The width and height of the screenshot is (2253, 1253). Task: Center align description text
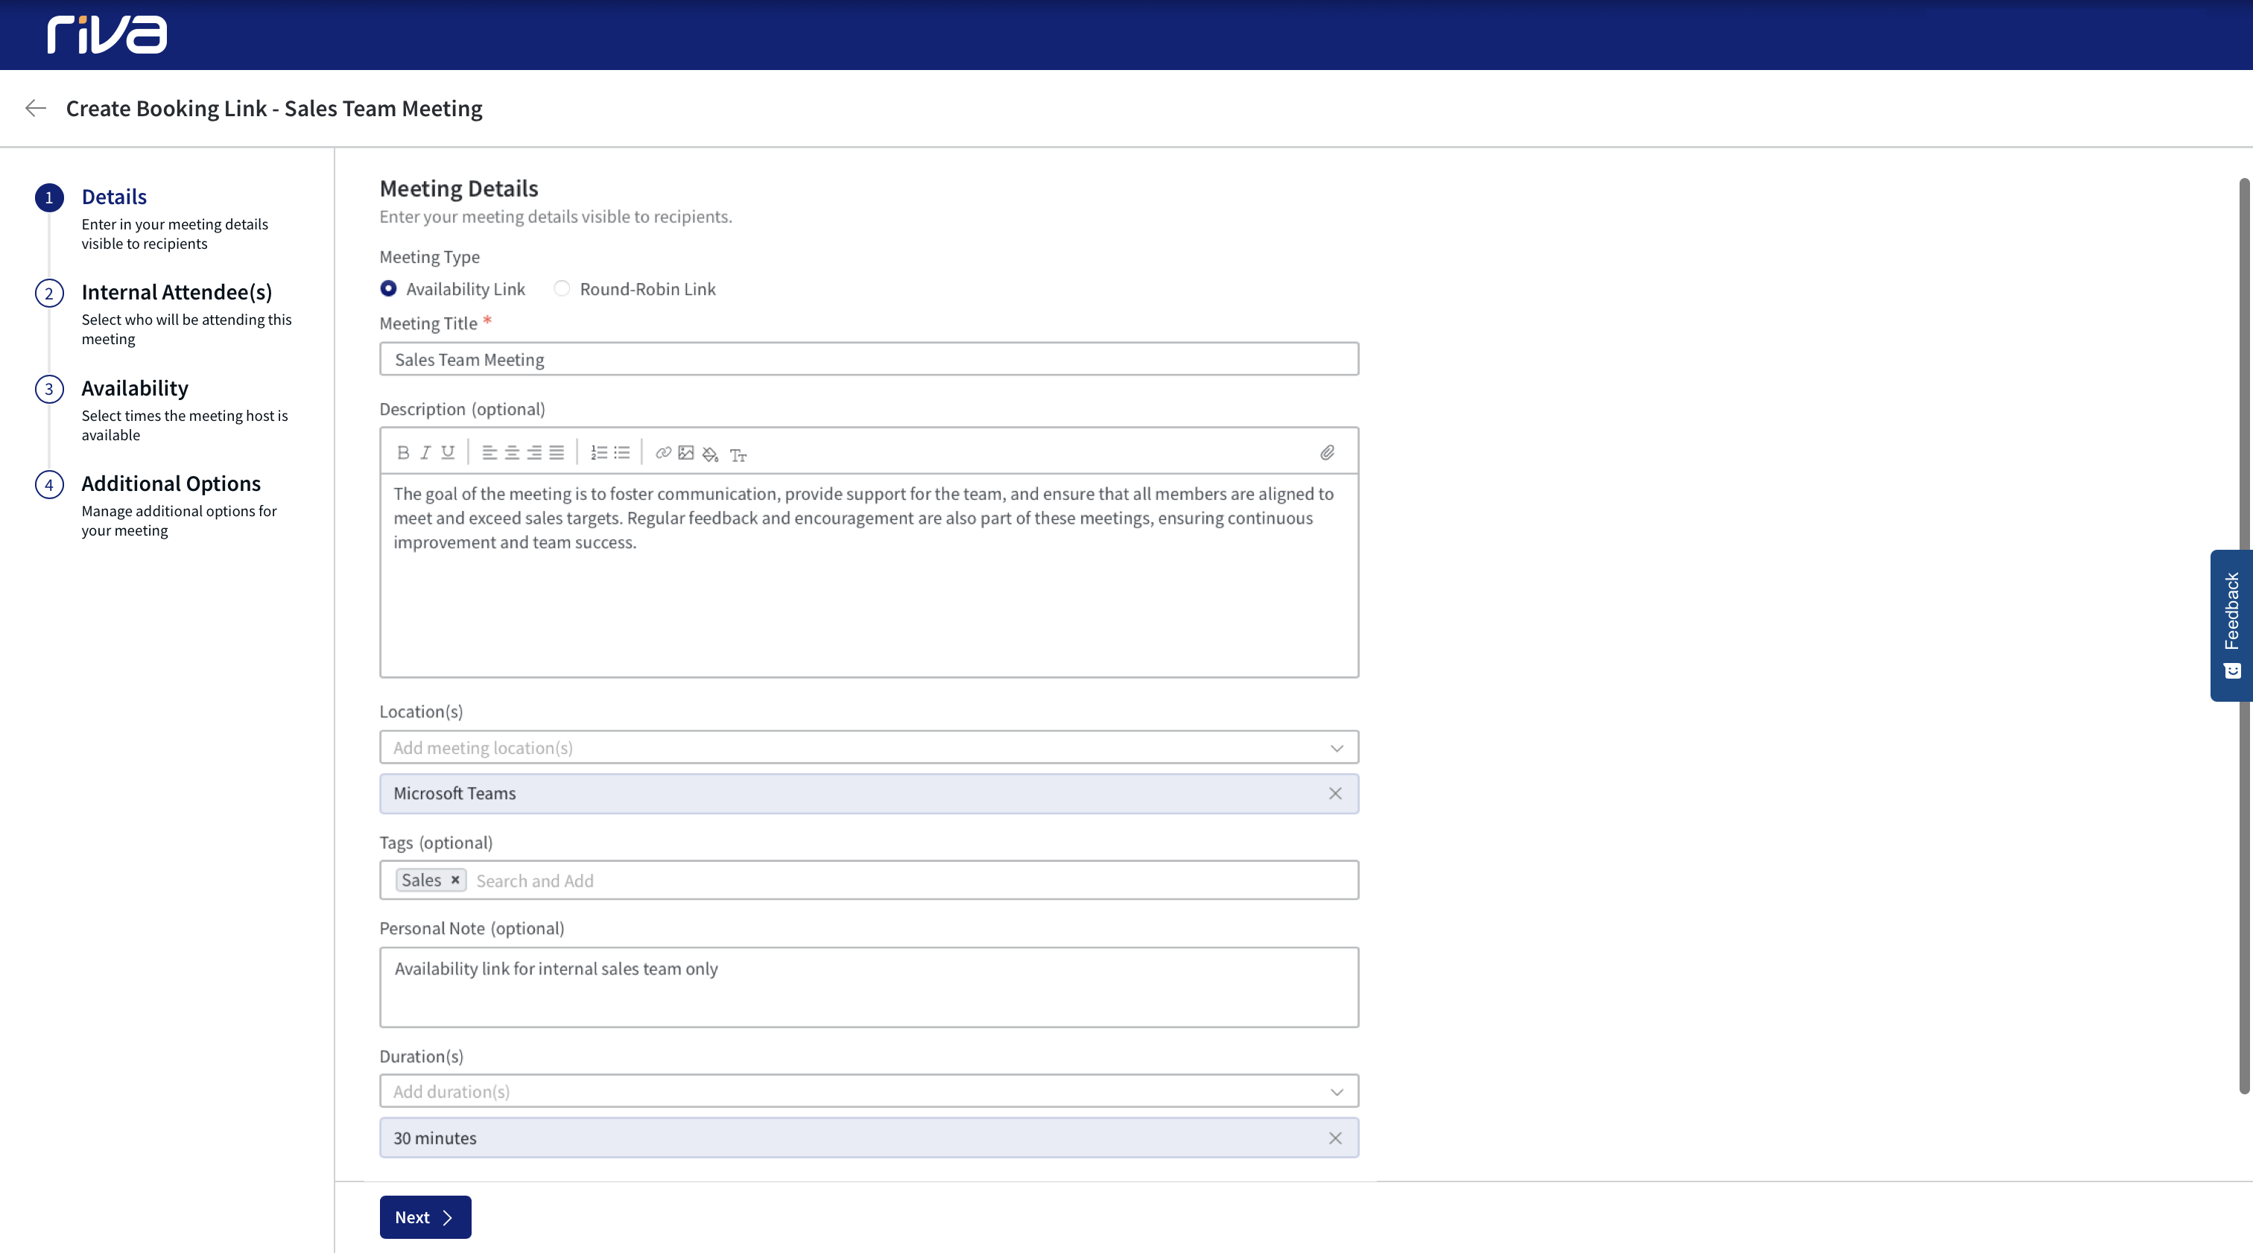coord(512,452)
